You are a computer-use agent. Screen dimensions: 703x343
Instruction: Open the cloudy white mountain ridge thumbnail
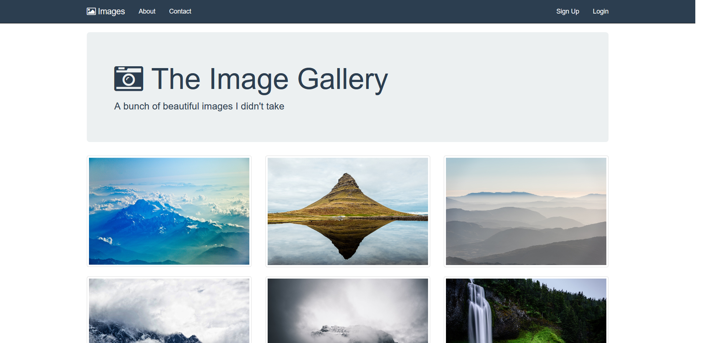point(169,310)
